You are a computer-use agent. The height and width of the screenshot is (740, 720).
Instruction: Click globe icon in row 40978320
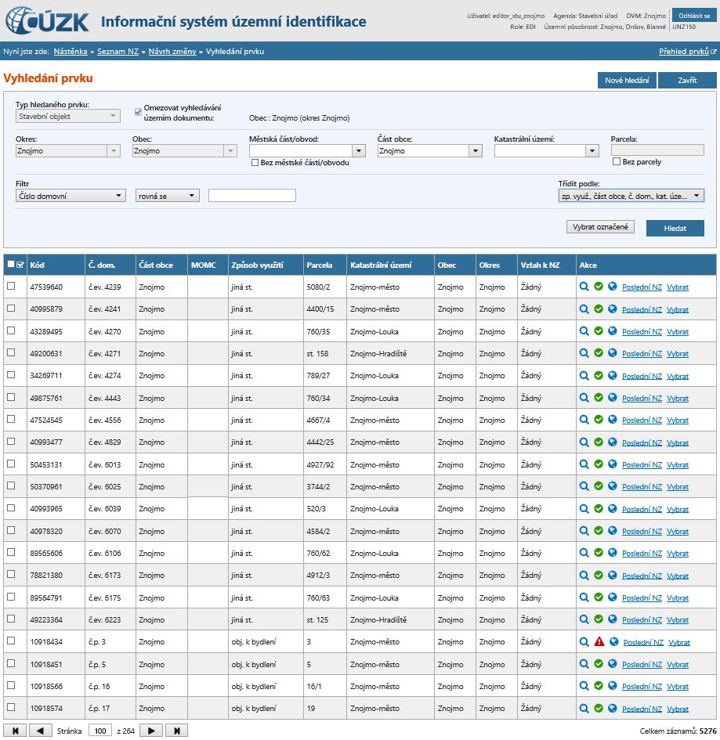[x=613, y=530]
